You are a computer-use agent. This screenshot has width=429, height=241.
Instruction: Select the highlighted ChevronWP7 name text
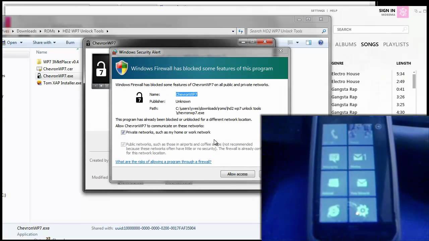pyautogui.click(x=186, y=94)
